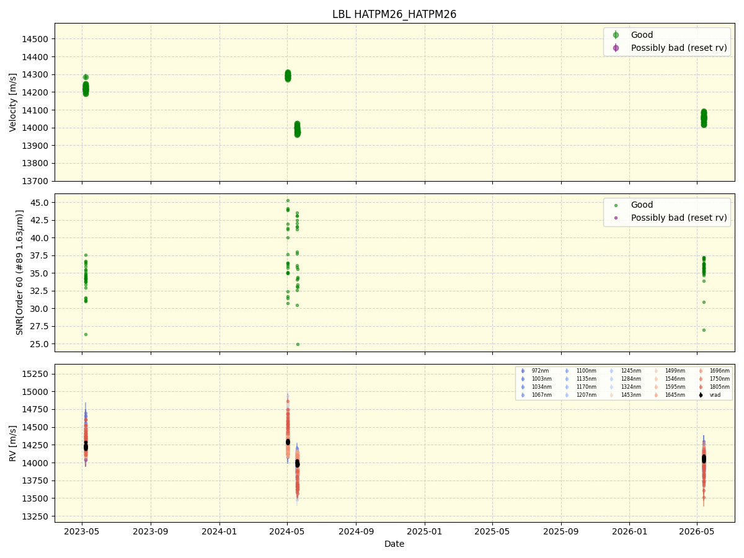The image size is (744, 558).
Task: Select the 1067nm legend entry
Action: 536,395
